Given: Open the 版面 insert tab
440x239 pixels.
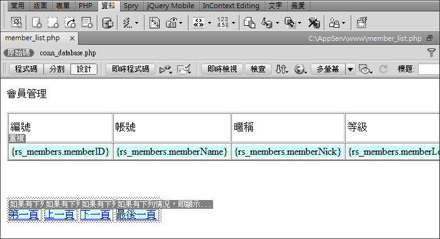Looking at the screenshot, I should click(x=40, y=6).
